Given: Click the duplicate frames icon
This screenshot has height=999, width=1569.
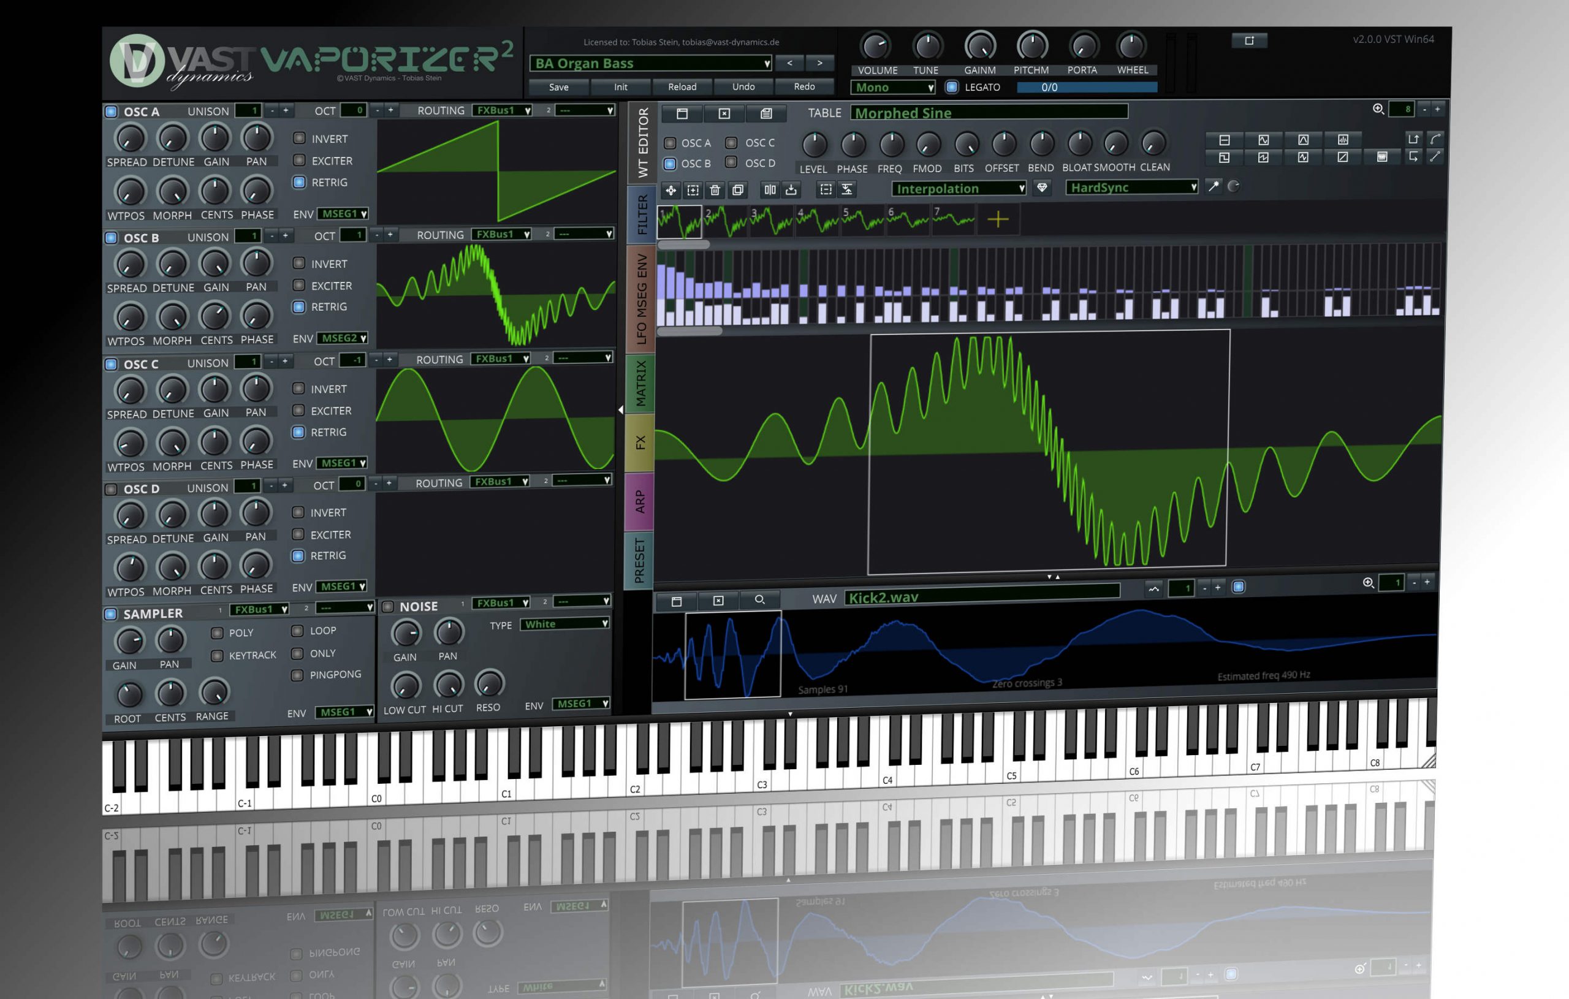Looking at the screenshot, I should click(x=737, y=189).
